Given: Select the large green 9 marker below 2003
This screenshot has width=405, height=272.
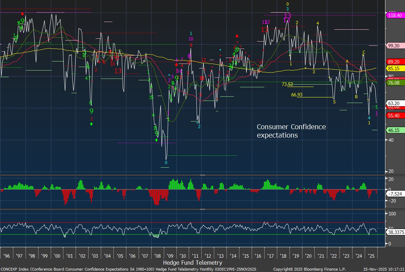Looking at the screenshot, I should pos(92,111).
